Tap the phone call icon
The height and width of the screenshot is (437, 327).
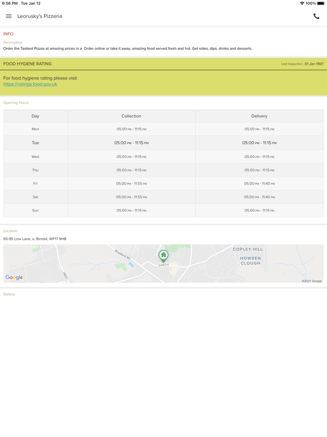pyautogui.click(x=316, y=16)
